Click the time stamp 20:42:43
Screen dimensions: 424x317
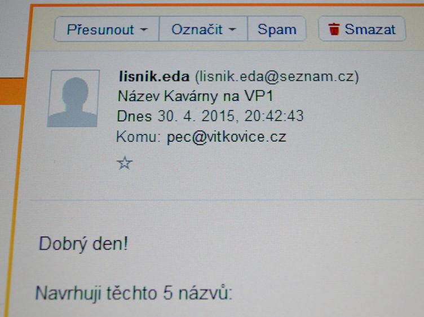(274, 116)
